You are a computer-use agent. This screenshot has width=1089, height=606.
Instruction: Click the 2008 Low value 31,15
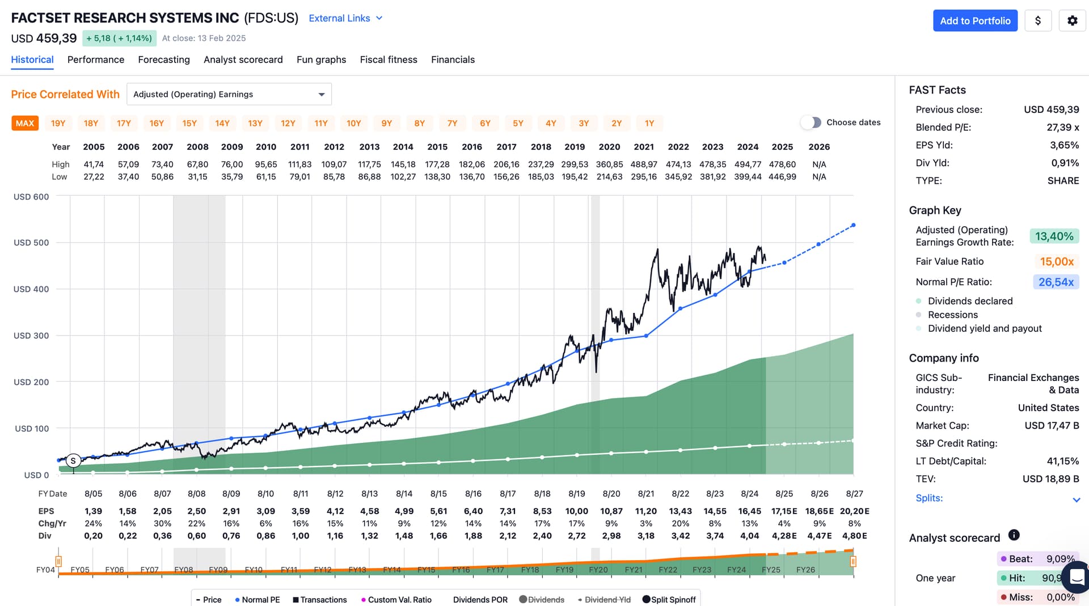[197, 177]
